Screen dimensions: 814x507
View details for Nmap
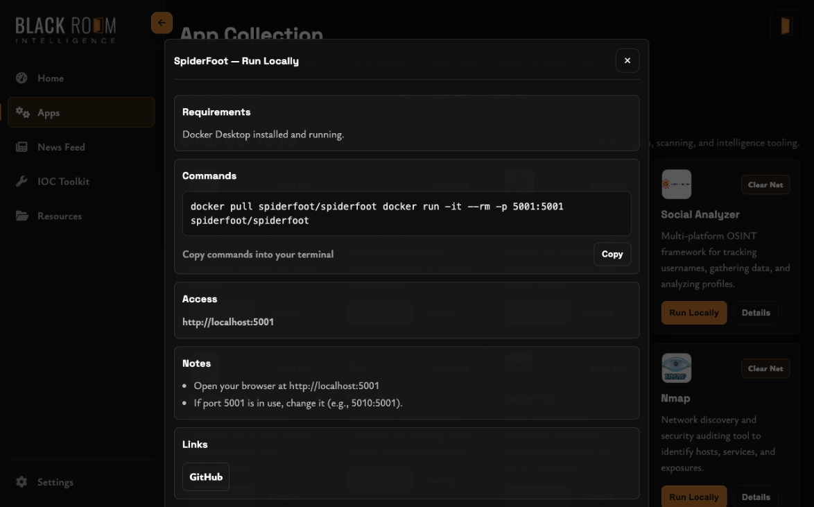pyautogui.click(x=756, y=497)
